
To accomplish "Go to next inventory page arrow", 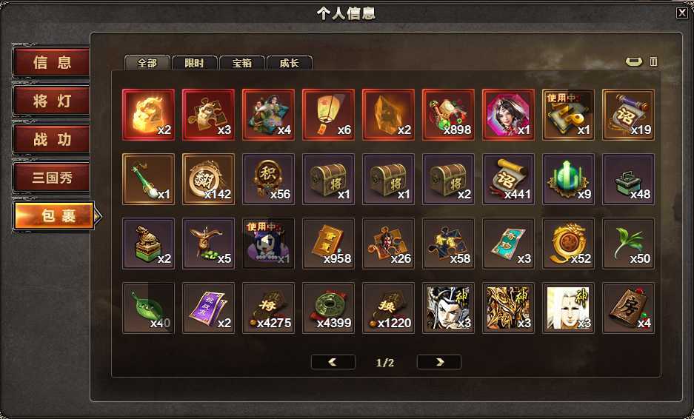I will [x=439, y=362].
